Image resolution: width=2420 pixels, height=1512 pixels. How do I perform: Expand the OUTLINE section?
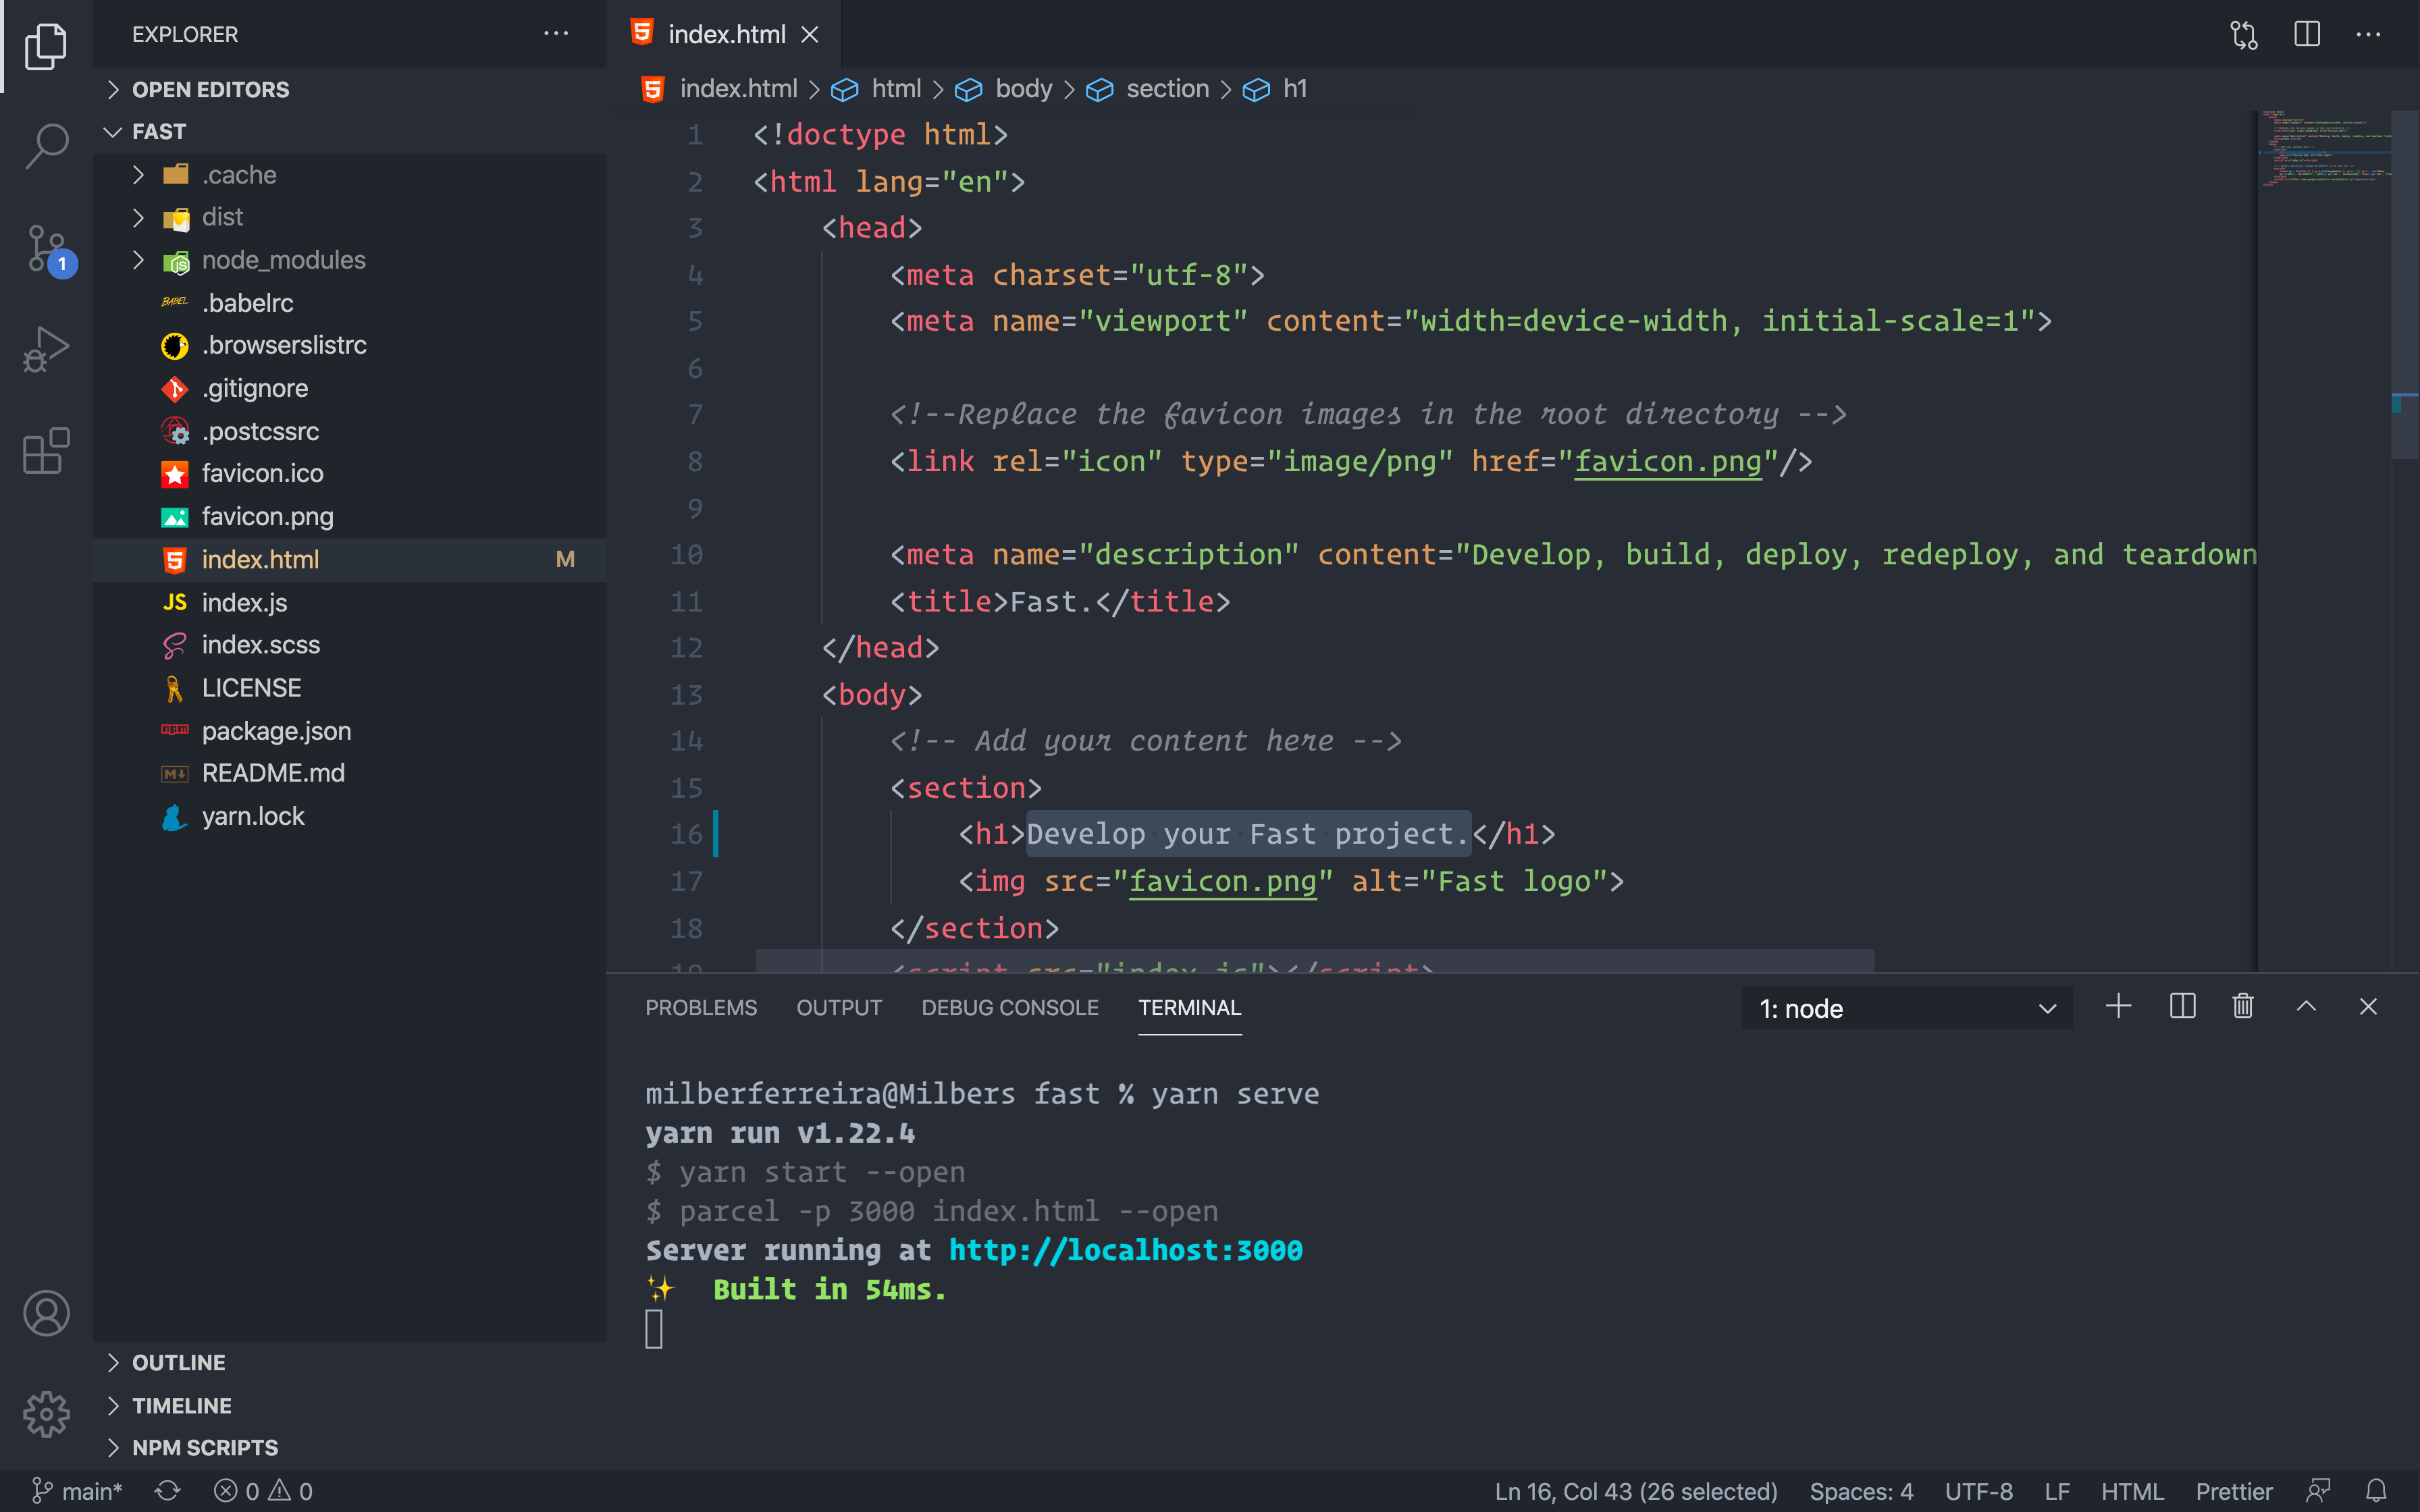coord(178,1362)
